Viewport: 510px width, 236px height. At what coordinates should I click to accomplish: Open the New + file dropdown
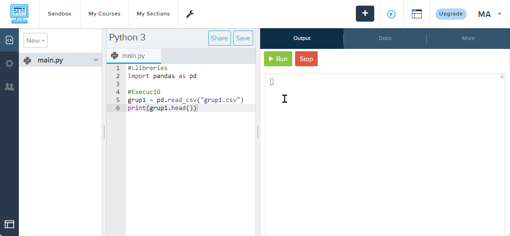pos(36,40)
